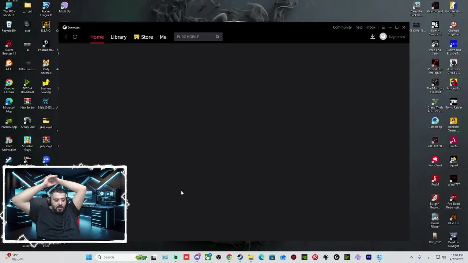This screenshot has height=263, width=468.
Task: Select the Revo Uninstaller desktop icon
Action: [x=9, y=144]
